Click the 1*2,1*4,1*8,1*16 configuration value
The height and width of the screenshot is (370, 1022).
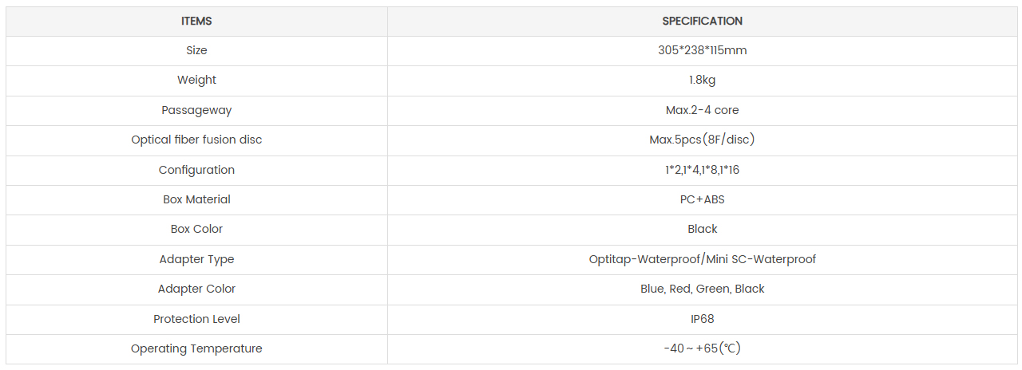coord(702,170)
